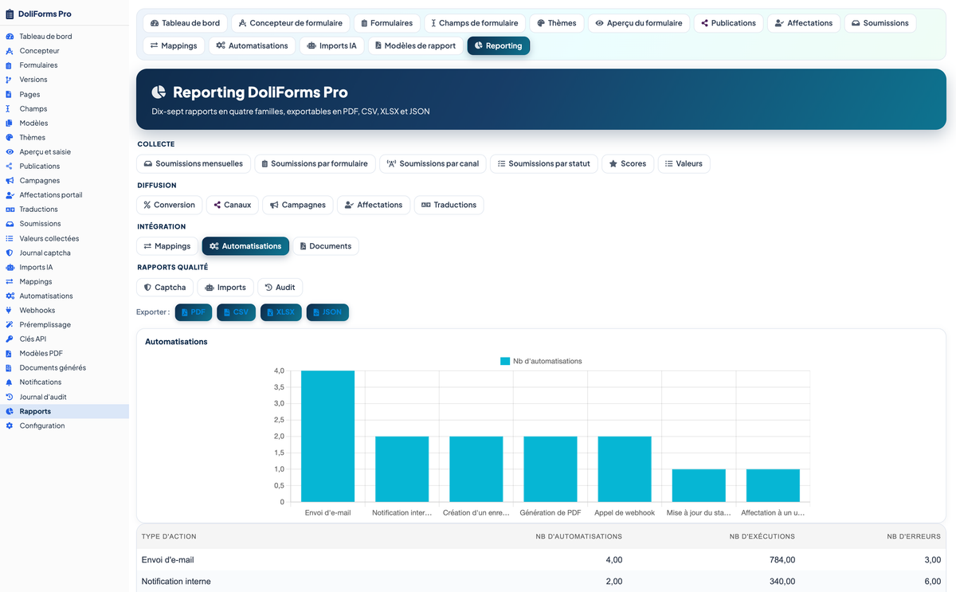Click the Journal captcha shield icon
The height and width of the screenshot is (592, 956).
click(10, 253)
